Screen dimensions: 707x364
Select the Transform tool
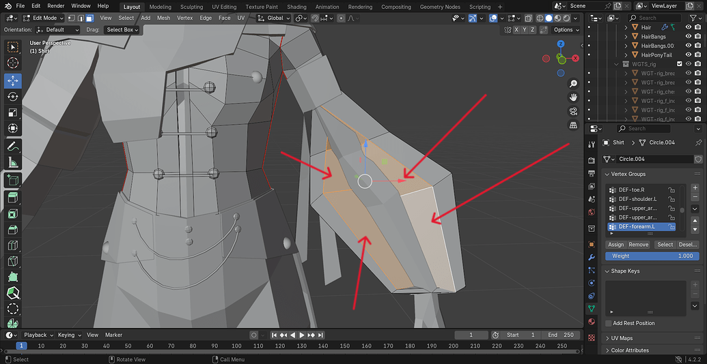[x=13, y=129]
